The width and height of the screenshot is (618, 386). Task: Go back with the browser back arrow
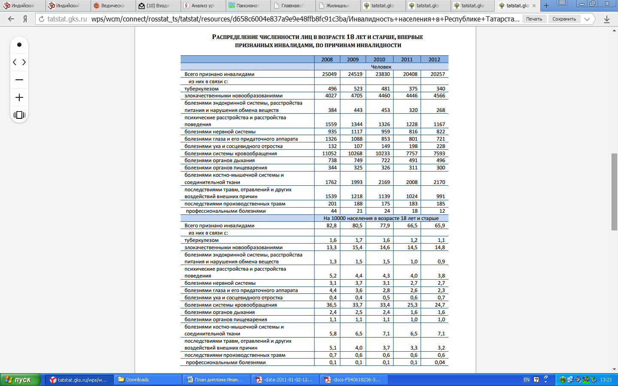[11, 19]
